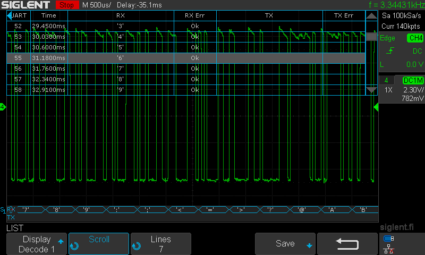Select the Scroll knob option

click(99, 244)
